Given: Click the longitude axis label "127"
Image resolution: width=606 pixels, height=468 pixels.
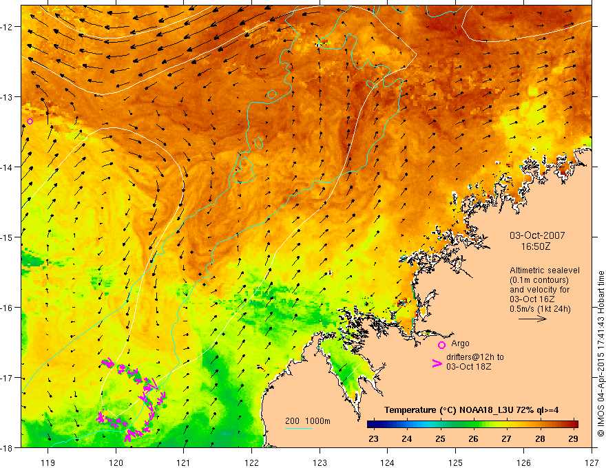Looking at the screenshot, I should [592, 462].
